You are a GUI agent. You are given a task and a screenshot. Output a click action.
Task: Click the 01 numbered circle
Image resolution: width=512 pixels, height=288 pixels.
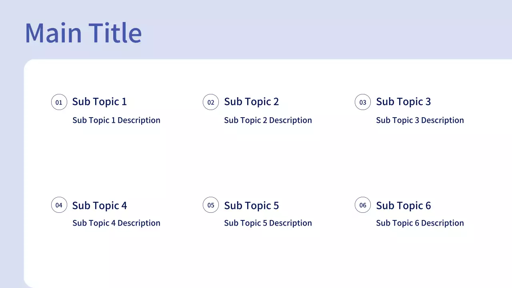click(59, 102)
